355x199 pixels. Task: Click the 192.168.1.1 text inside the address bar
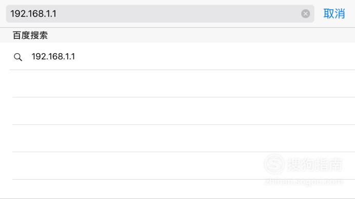(x=33, y=14)
